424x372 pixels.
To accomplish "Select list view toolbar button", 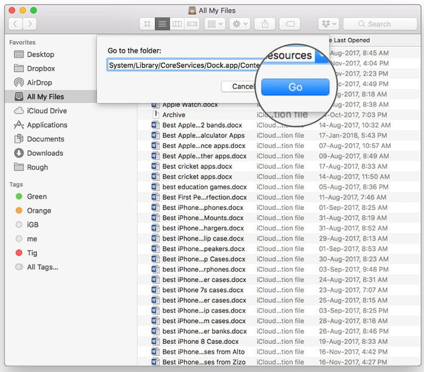I will [162, 24].
